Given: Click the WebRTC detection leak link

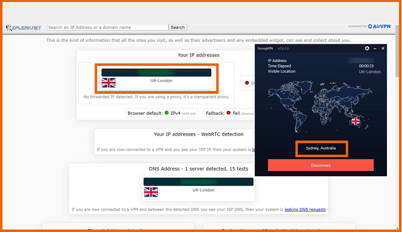Looking at the screenshot, I should pyautogui.click(x=253, y=150).
